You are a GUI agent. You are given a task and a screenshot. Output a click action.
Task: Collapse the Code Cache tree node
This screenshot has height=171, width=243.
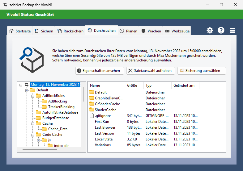[32, 135]
